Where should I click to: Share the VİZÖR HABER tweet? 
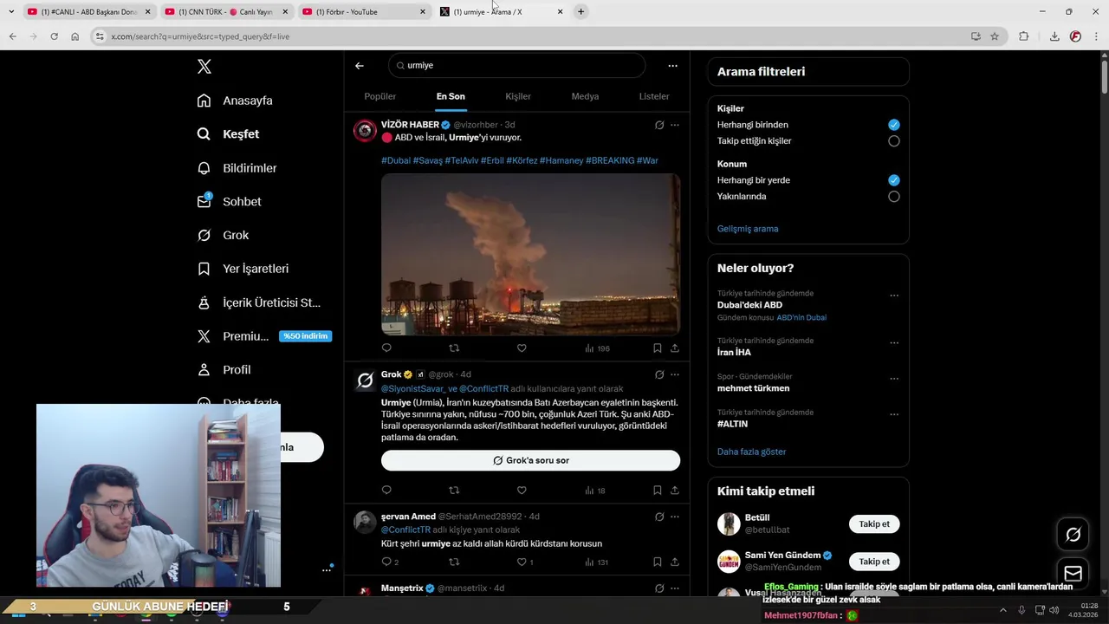(x=675, y=348)
